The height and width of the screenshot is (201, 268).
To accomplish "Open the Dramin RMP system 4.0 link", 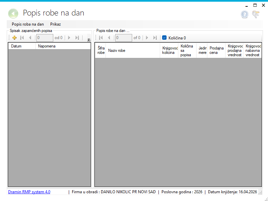I will point(29,192).
